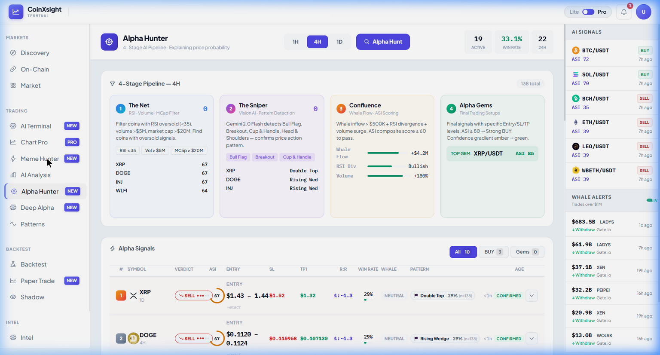Image resolution: width=660 pixels, height=355 pixels.
Task: Show All 10 signals tab
Action: point(463,252)
